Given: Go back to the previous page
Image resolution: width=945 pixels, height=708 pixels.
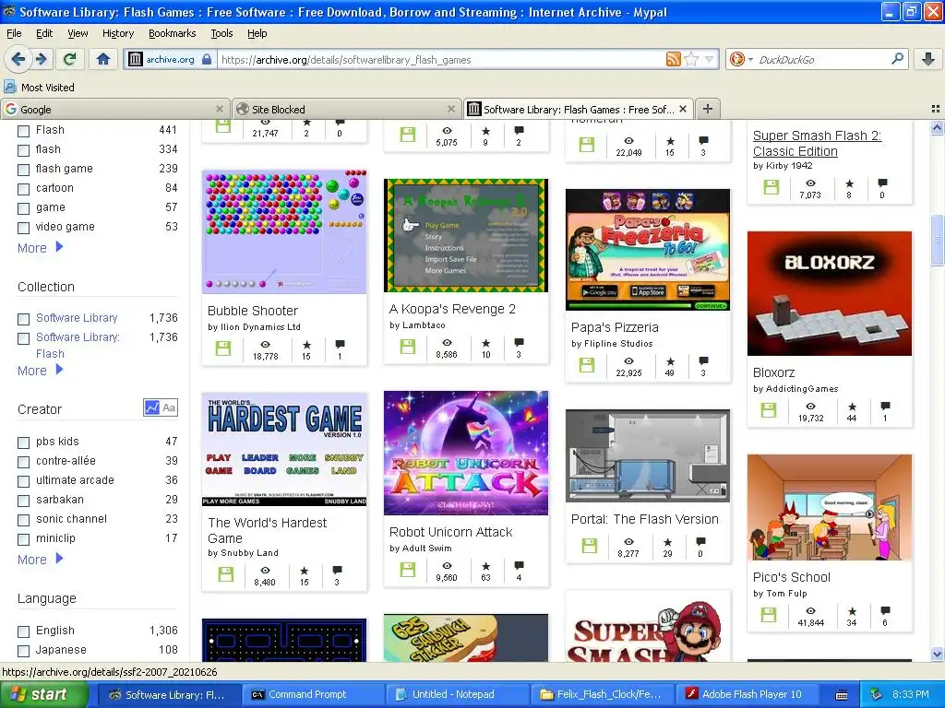Looking at the screenshot, I should click(18, 59).
